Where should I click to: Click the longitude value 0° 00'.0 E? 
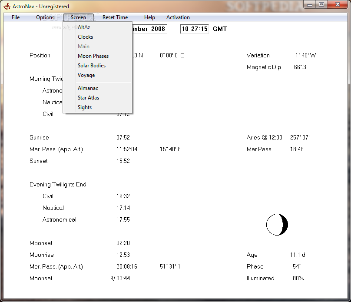pyautogui.click(x=172, y=55)
